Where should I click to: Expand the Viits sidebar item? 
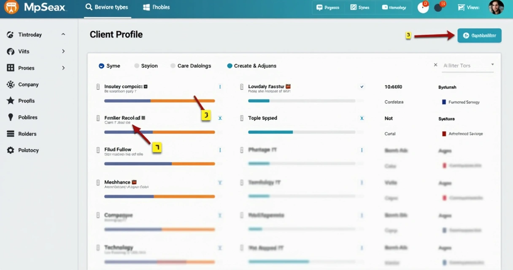(63, 51)
